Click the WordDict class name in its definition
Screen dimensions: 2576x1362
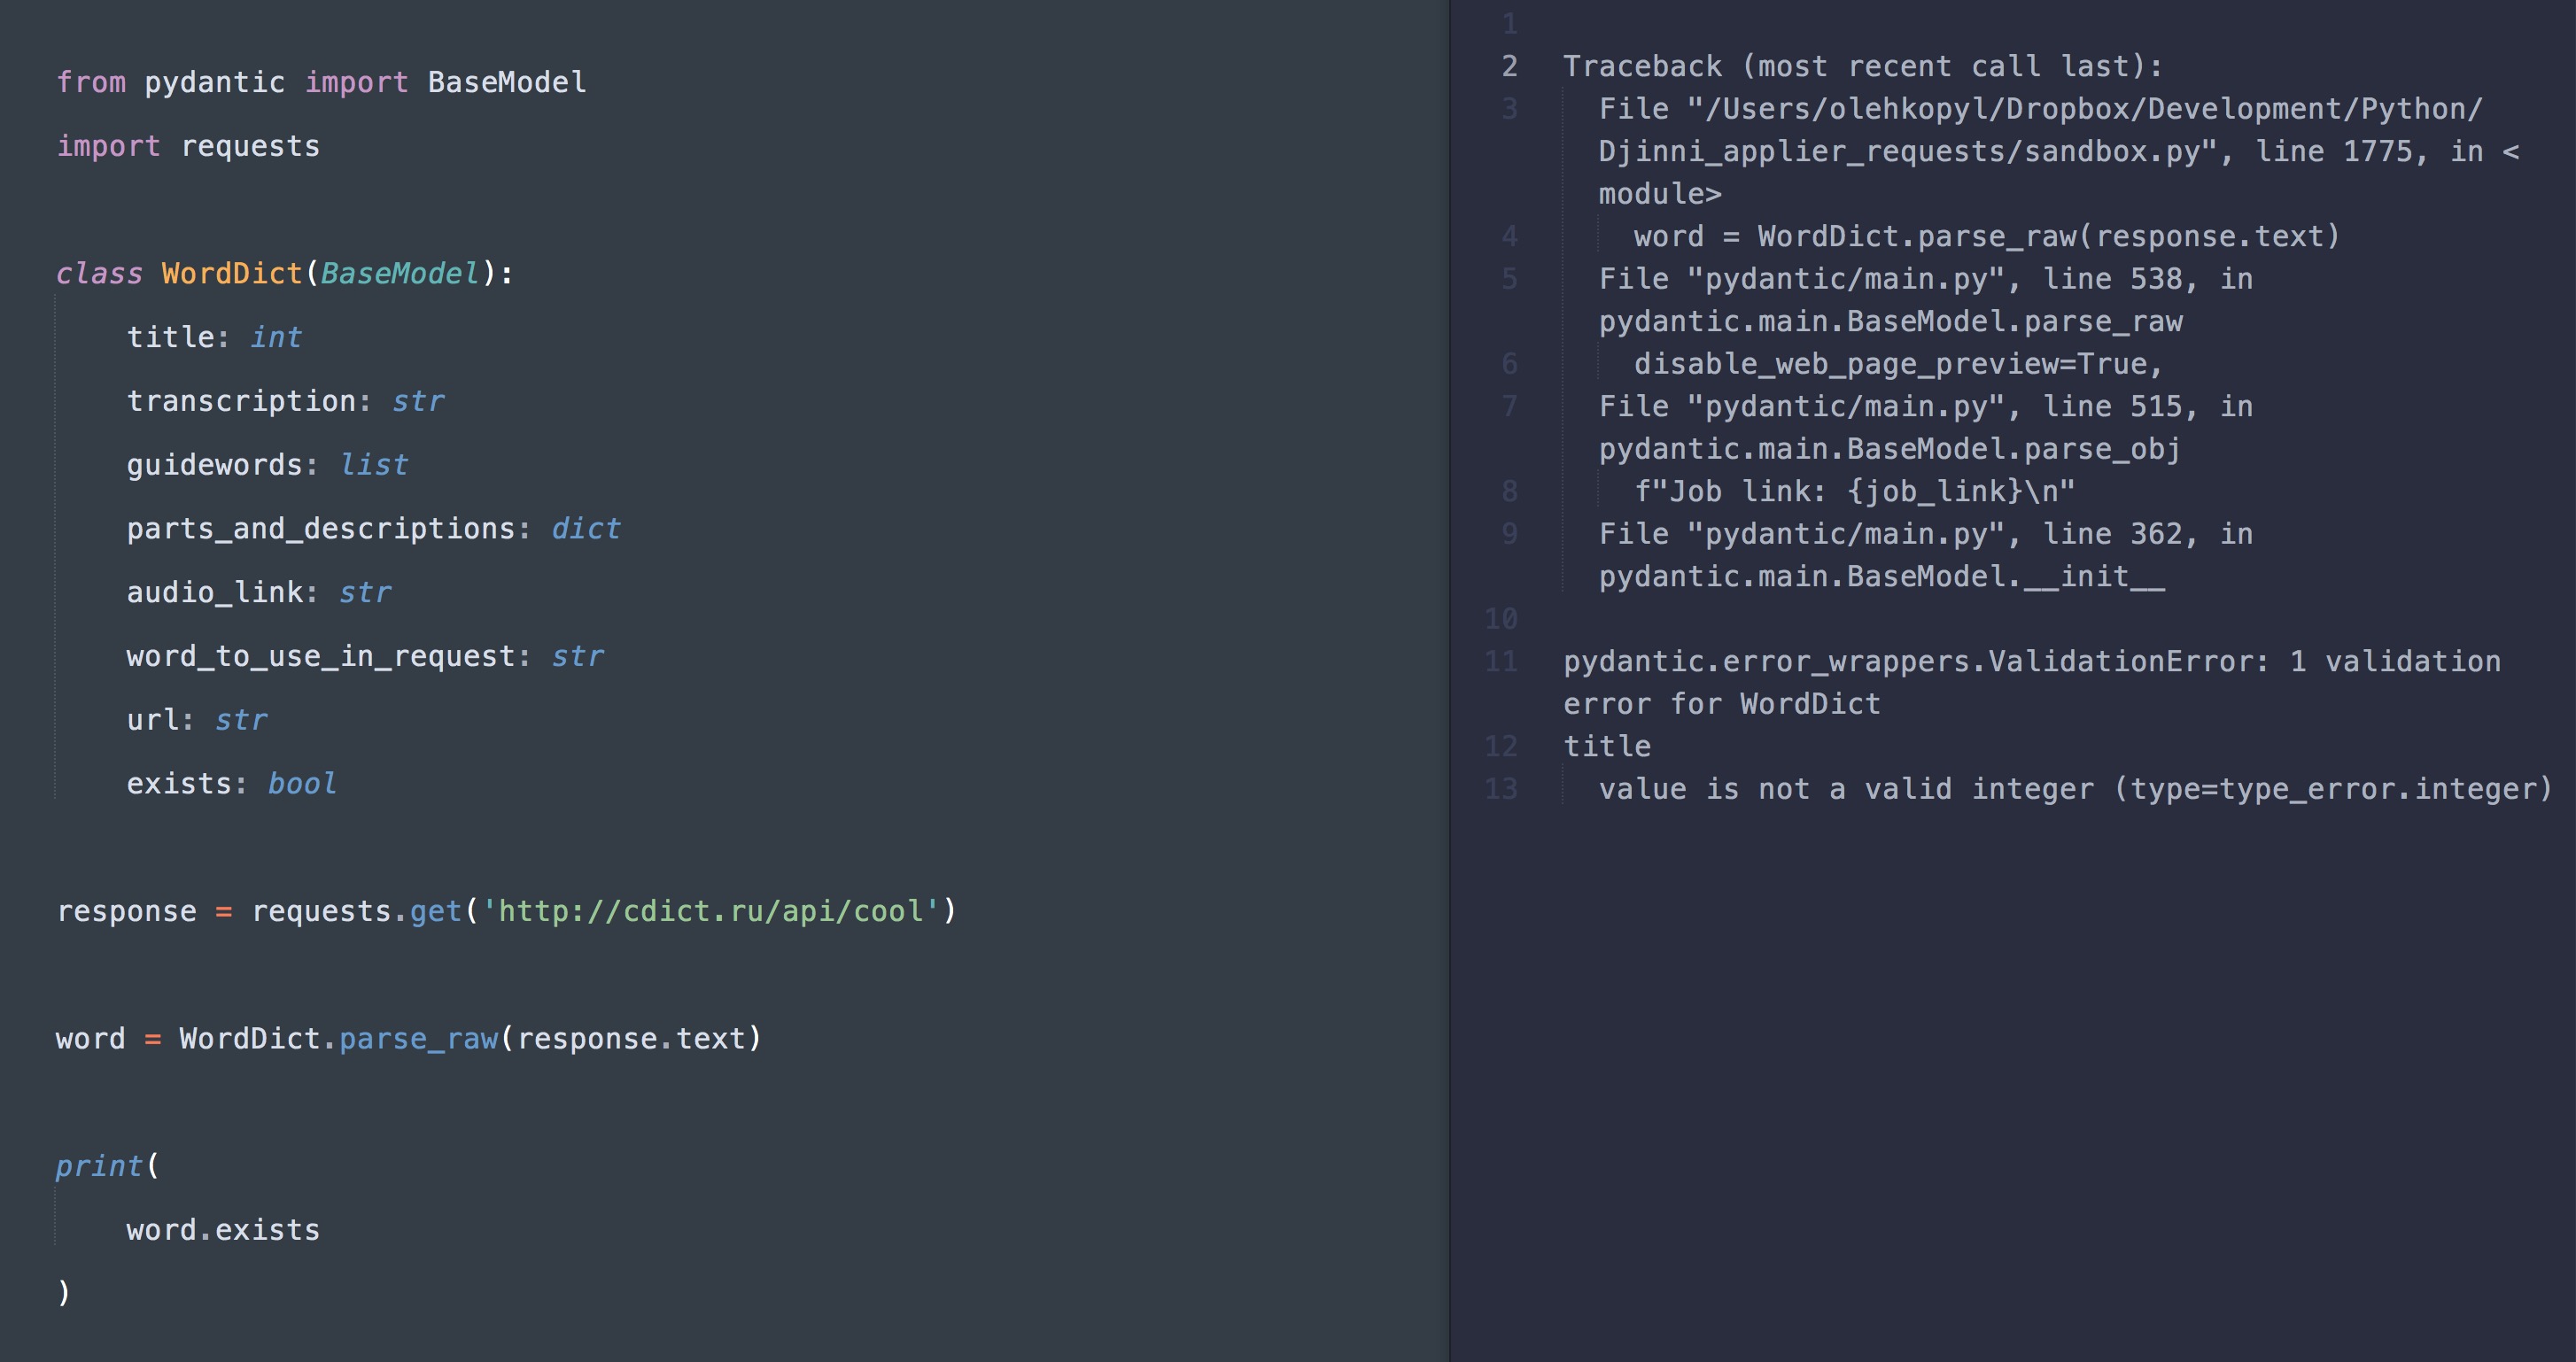(x=231, y=273)
